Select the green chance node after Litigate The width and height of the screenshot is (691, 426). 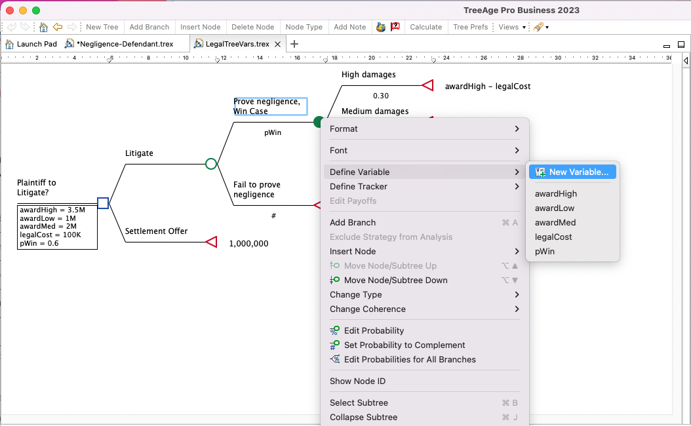click(x=211, y=164)
